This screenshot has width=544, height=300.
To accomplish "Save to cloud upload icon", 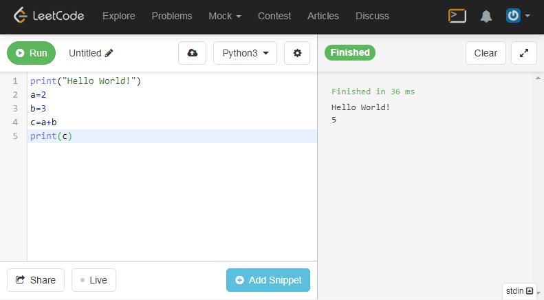I will 192,53.
